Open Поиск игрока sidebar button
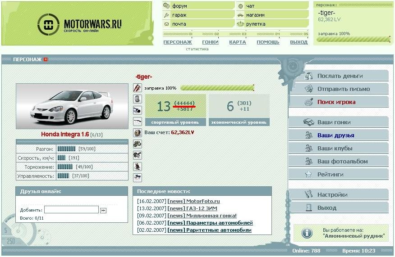The width and height of the screenshot is (395, 257). click(339, 102)
